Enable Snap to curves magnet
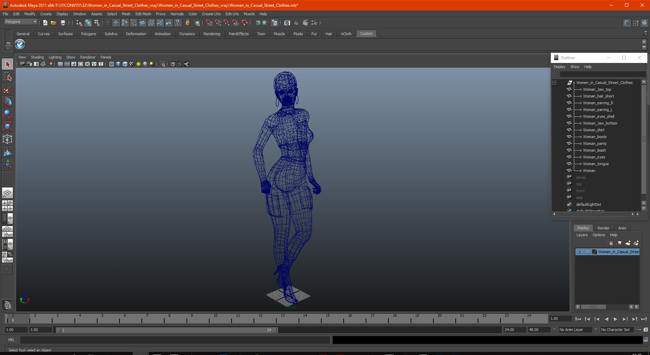Image resolution: width=650 pixels, height=355 pixels. click(x=218, y=23)
